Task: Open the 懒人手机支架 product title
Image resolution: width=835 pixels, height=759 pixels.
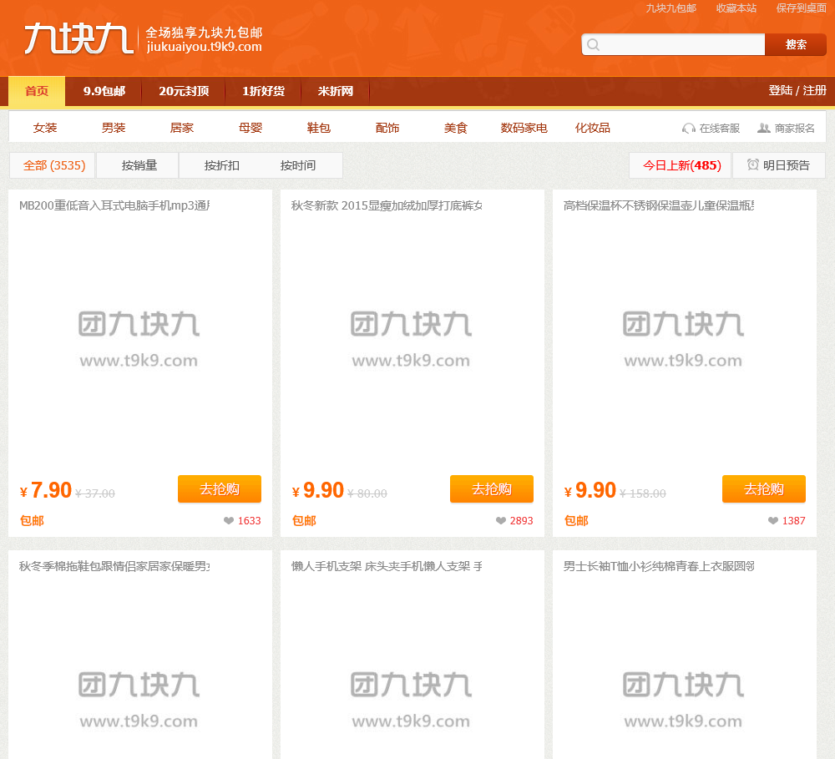Action: click(x=387, y=566)
